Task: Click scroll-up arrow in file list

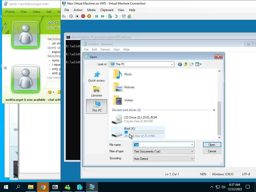Action: click(x=219, y=71)
